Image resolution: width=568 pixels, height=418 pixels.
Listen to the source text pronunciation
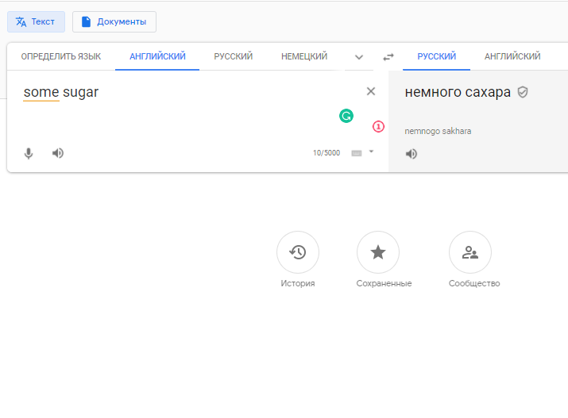(58, 153)
